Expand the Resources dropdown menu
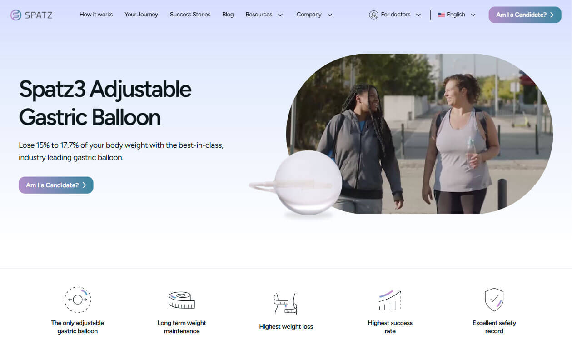This screenshot has width=572, height=345. (264, 15)
